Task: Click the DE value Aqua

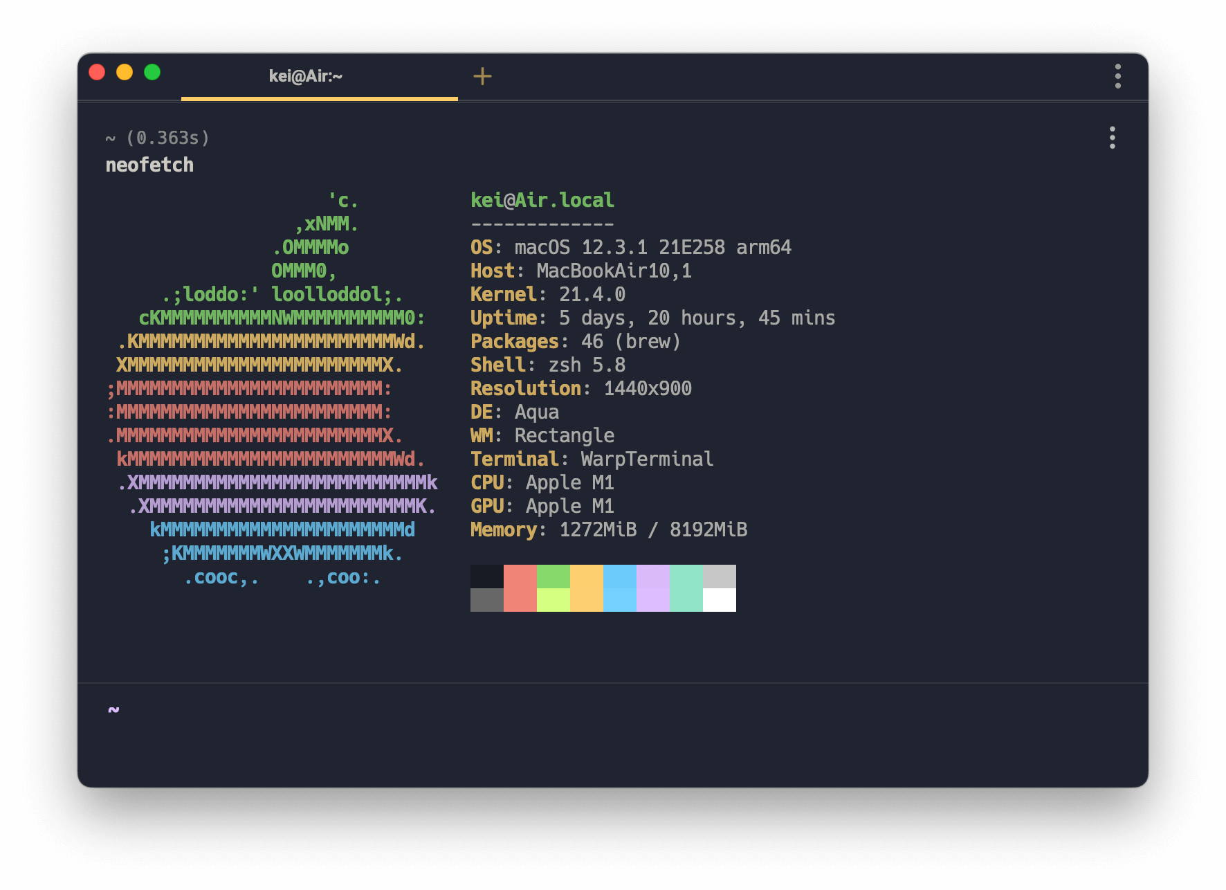Action: [537, 412]
